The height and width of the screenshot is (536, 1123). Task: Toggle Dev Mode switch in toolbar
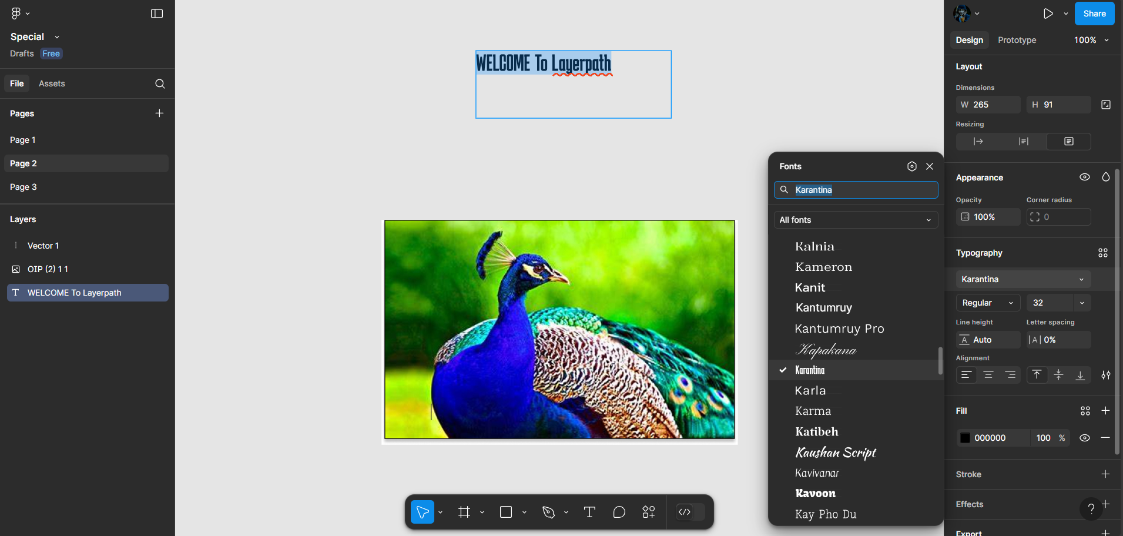690,512
